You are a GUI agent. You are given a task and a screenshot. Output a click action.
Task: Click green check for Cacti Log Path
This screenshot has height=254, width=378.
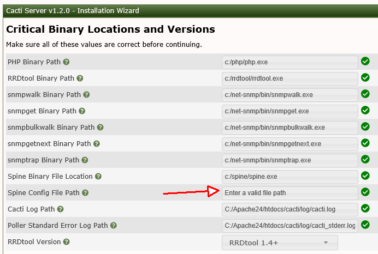point(365,209)
